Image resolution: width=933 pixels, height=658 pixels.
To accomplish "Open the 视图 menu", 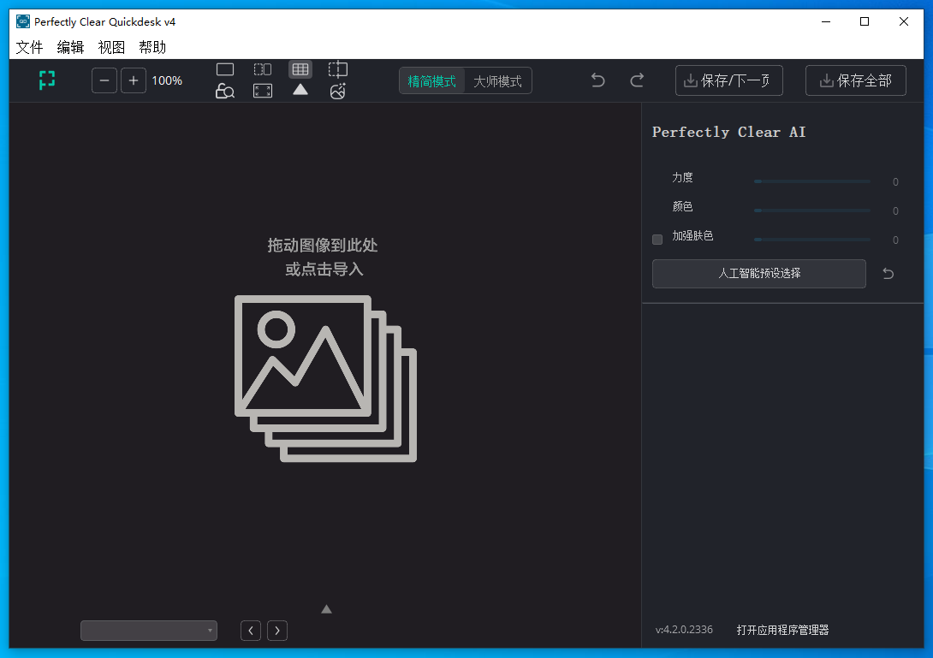I will pyautogui.click(x=111, y=47).
